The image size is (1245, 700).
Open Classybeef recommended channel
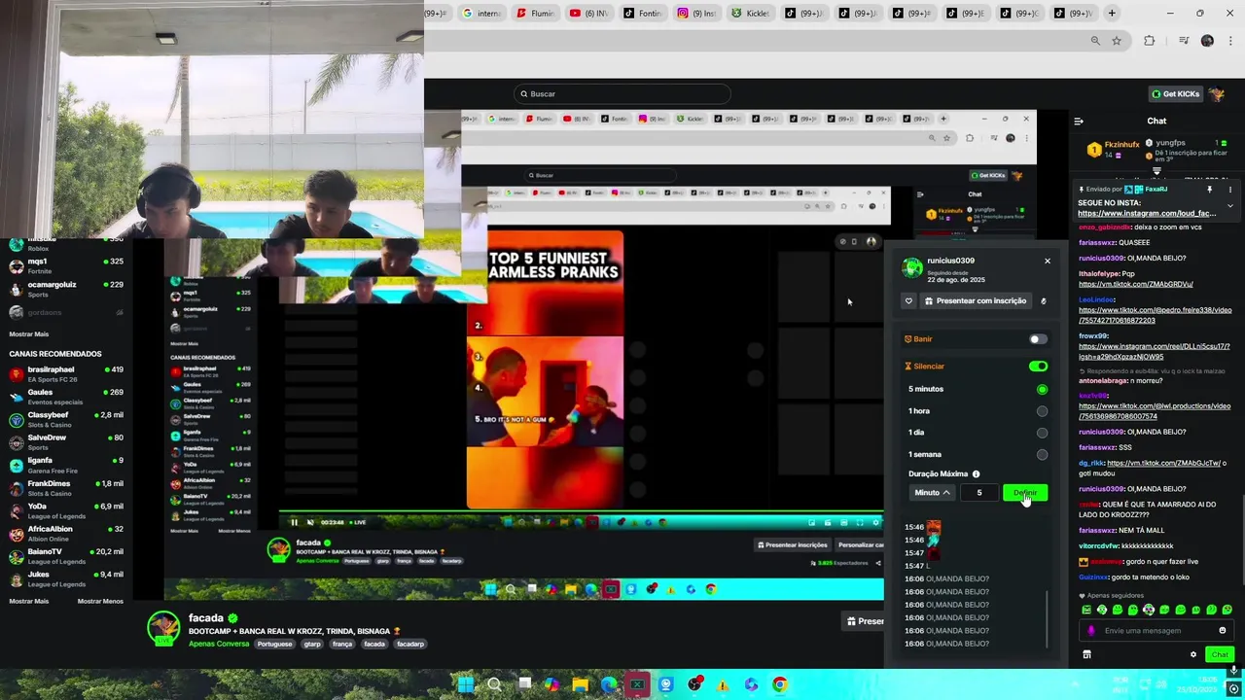click(x=66, y=419)
